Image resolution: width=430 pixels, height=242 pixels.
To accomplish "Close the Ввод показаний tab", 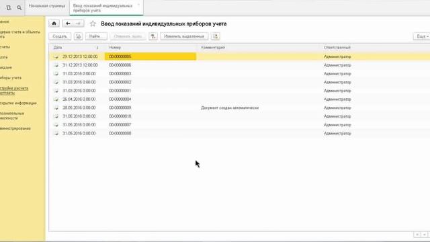I will pyautogui.click(x=138, y=5).
